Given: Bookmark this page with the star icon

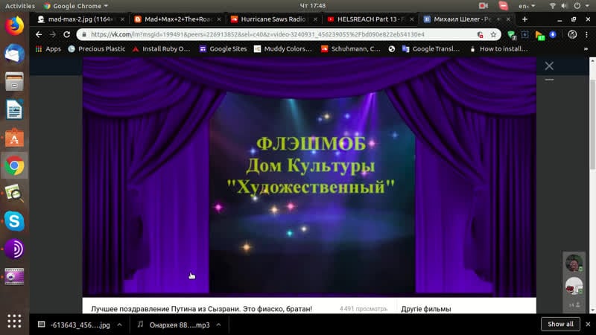Looking at the screenshot, I should (x=493, y=34).
